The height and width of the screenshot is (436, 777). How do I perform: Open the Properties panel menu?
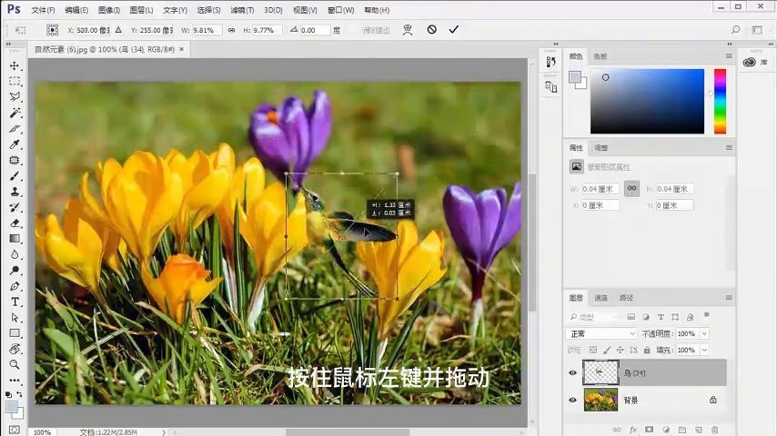(729, 147)
